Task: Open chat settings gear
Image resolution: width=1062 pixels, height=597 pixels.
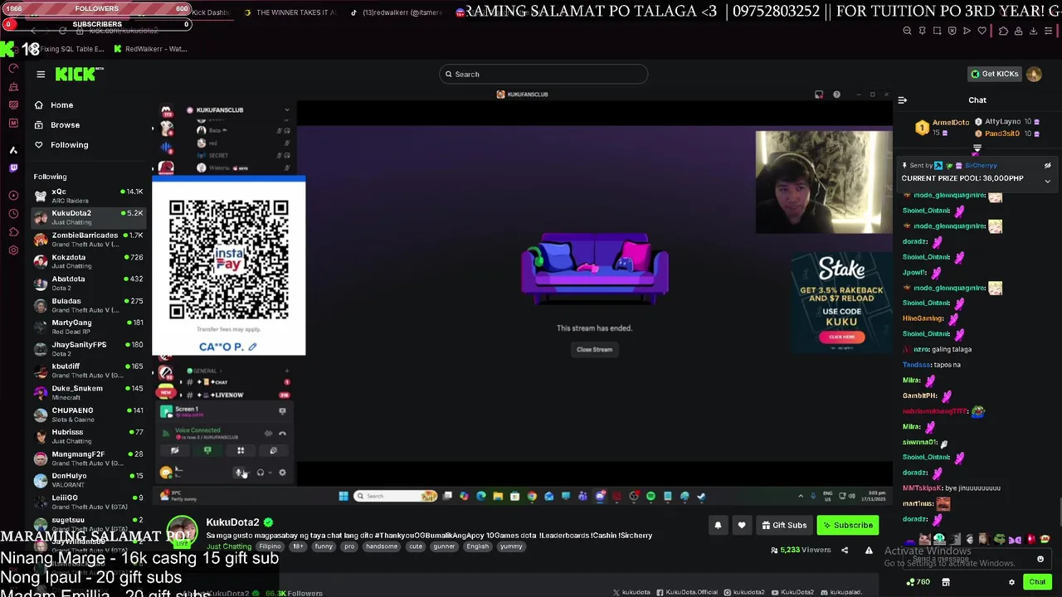Action: tap(1011, 582)
